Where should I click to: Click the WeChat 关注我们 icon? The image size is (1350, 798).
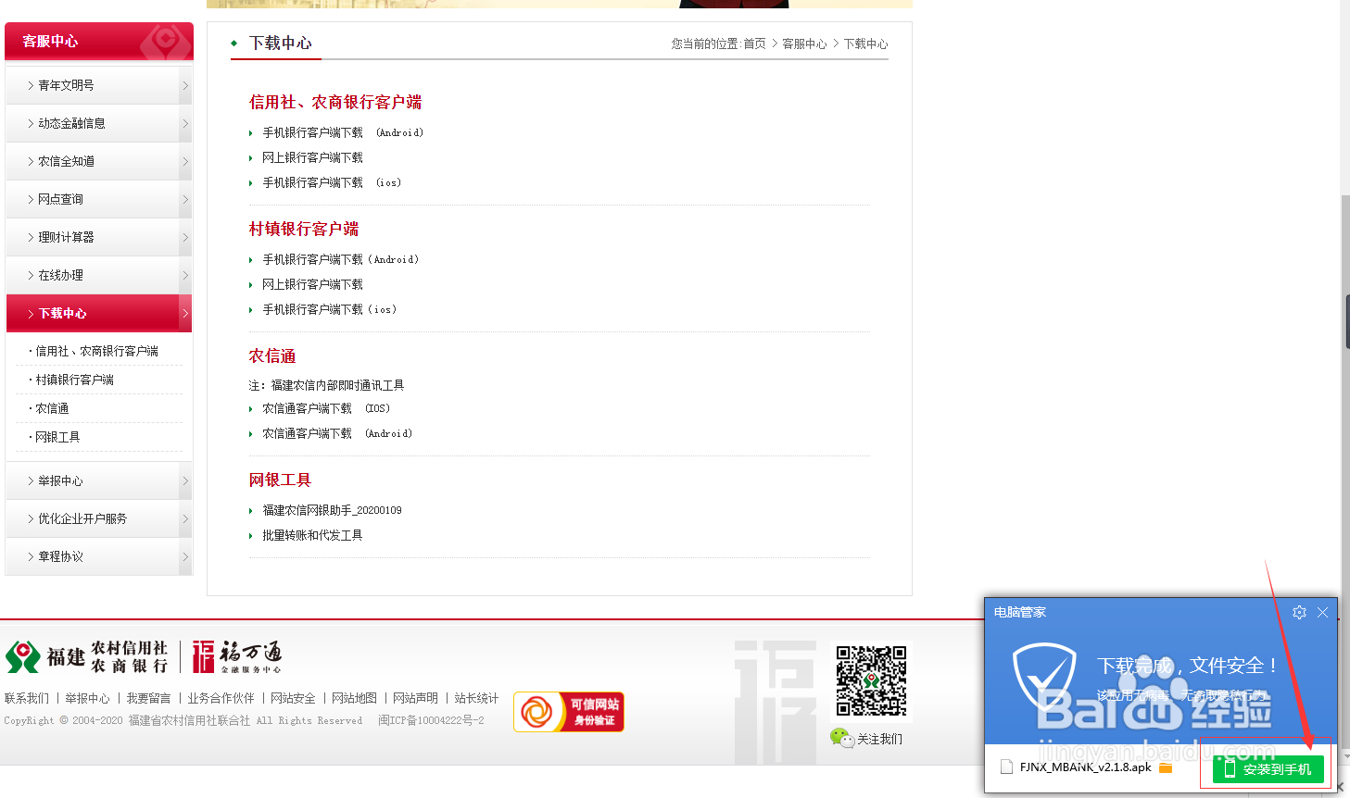[x=842, y=738]
